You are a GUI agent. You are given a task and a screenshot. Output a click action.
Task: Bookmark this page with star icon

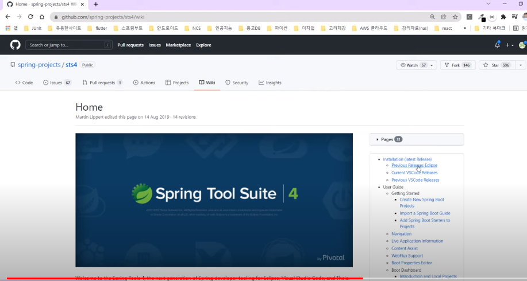455,17
